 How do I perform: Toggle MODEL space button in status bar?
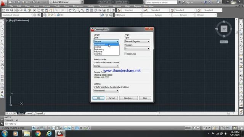tap(188, 128)
